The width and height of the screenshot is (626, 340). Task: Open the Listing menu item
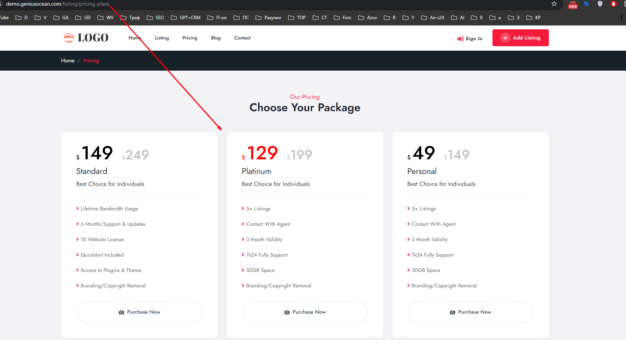pyautogui.click(x=162, y=38)
